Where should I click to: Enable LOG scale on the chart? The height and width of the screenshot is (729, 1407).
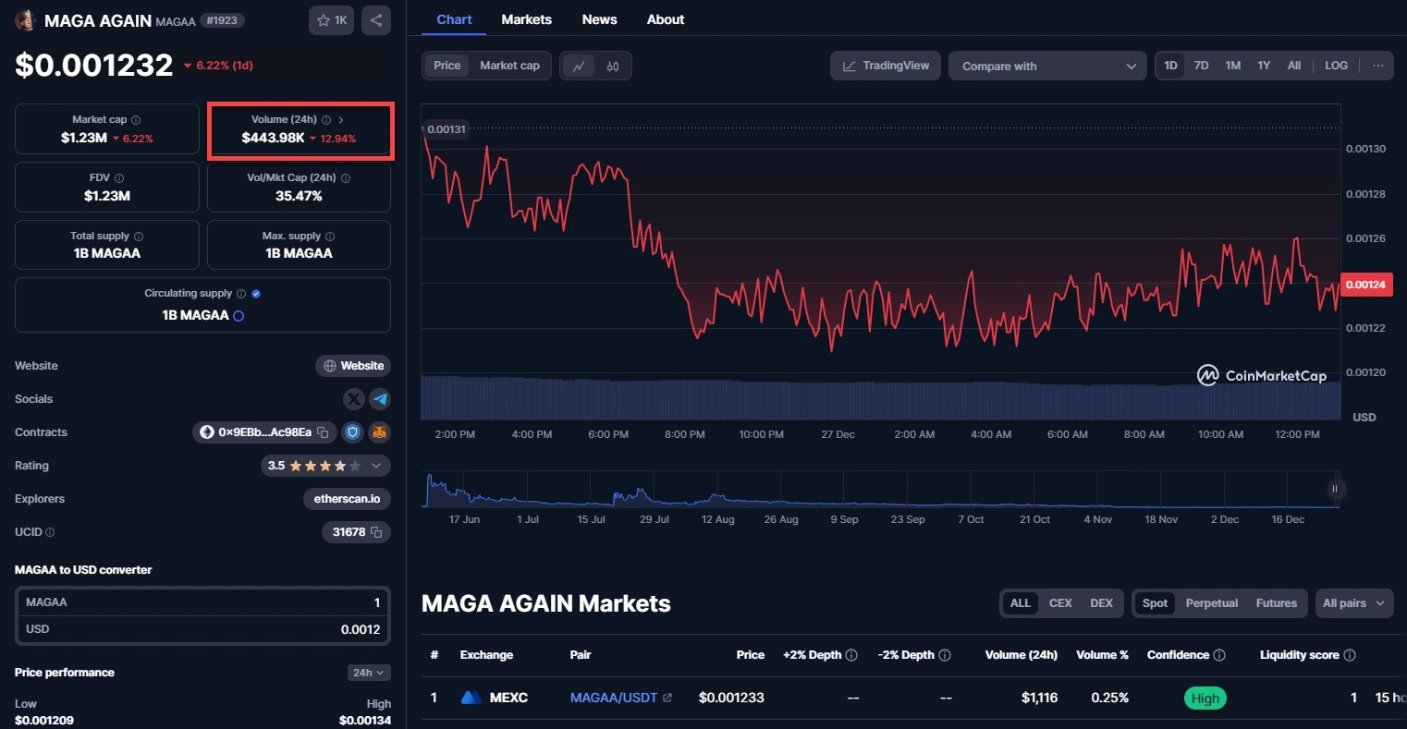[1336, 66]
